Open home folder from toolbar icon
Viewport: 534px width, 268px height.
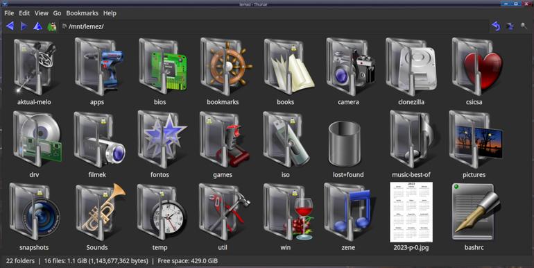pos(52,26)
